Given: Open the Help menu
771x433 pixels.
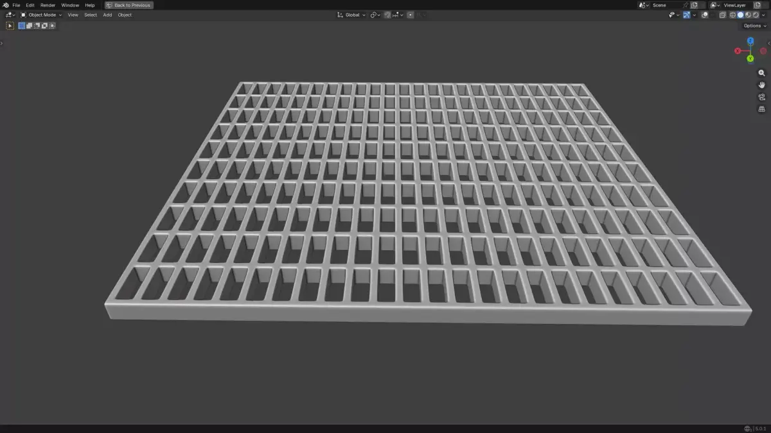Looking at the screenshot, I should click(x=90, y=5).
